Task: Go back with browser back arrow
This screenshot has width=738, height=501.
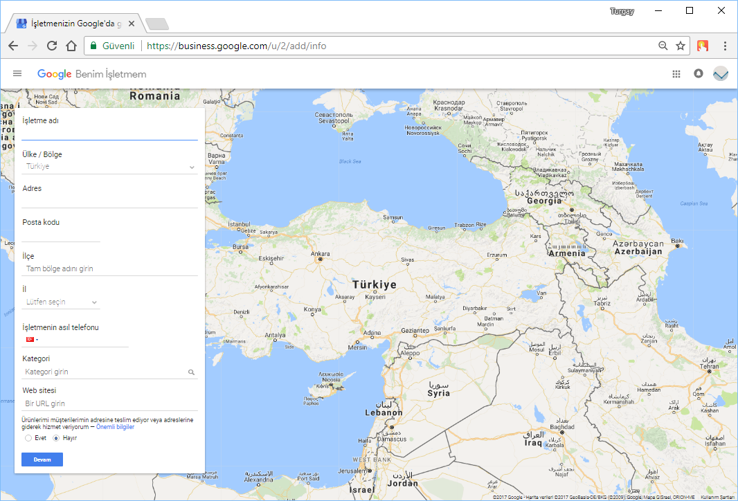Action: coord(13,46)
